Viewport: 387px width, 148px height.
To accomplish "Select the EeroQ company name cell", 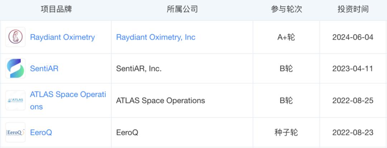I will coord(127,133).
